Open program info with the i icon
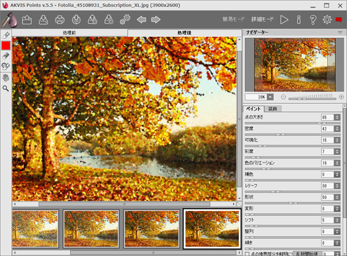Screen dimensions: 347x256 coord(299,20)
